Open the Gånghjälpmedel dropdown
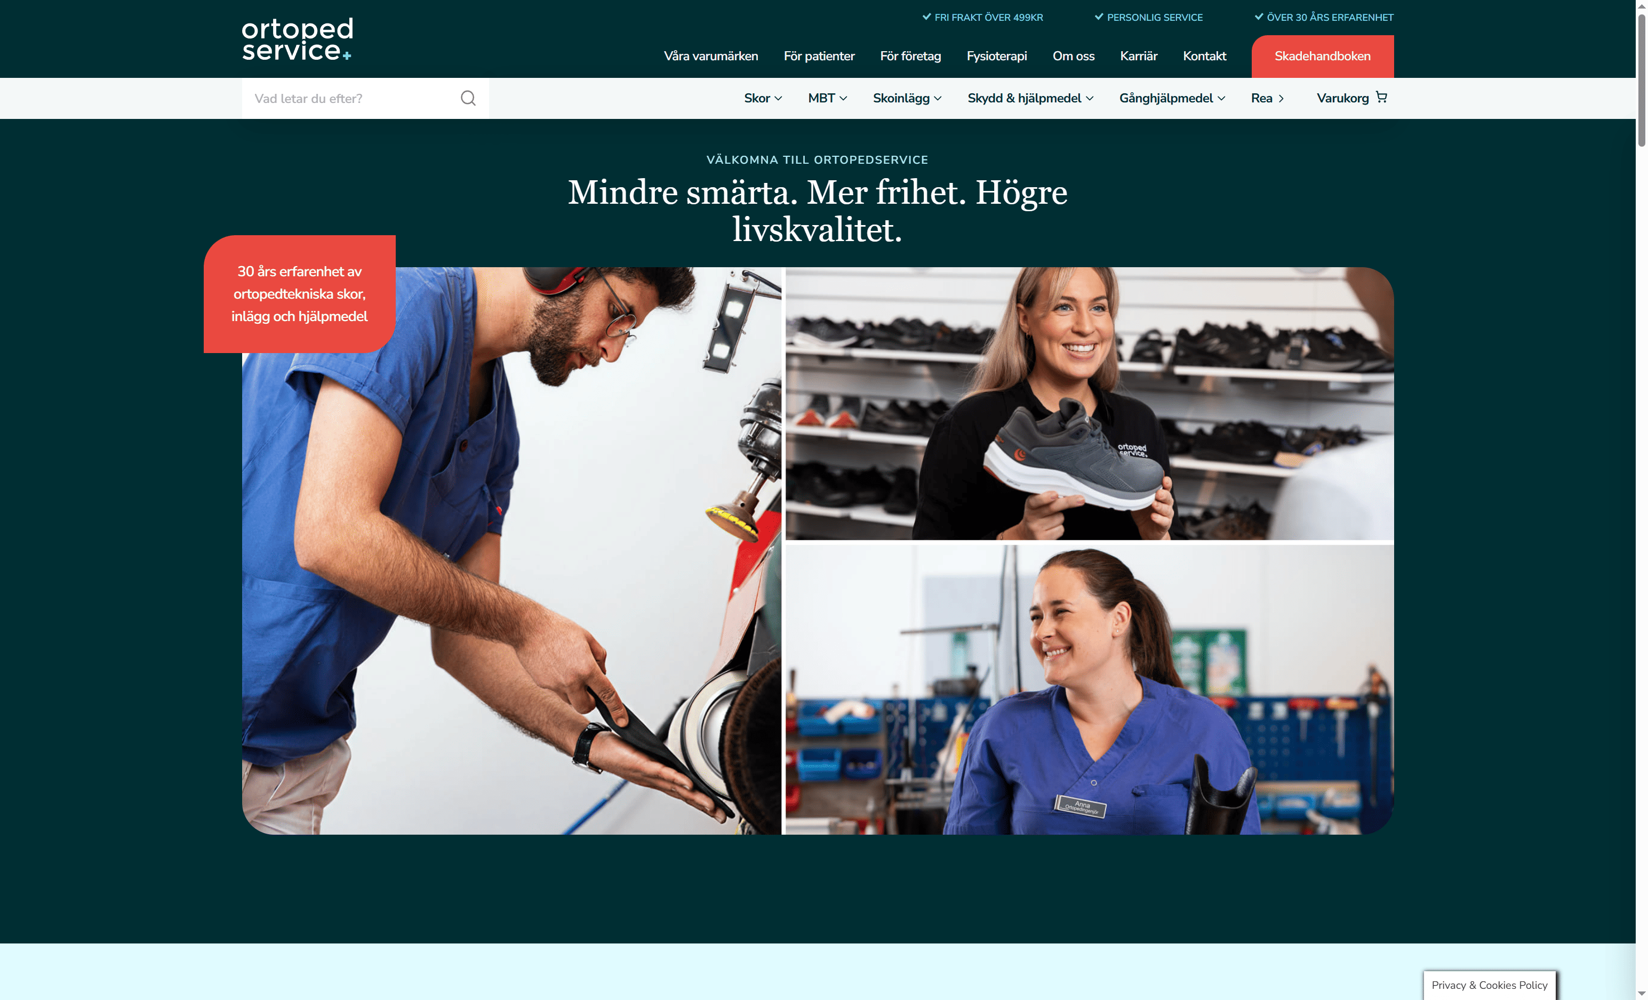The height and width of the screenshot is (1000, 1648). pyautogui.click(x=1172, y=98)
